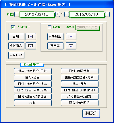
Task: Export 日付-時間帯別 to Excel
Action: point(80,71)
